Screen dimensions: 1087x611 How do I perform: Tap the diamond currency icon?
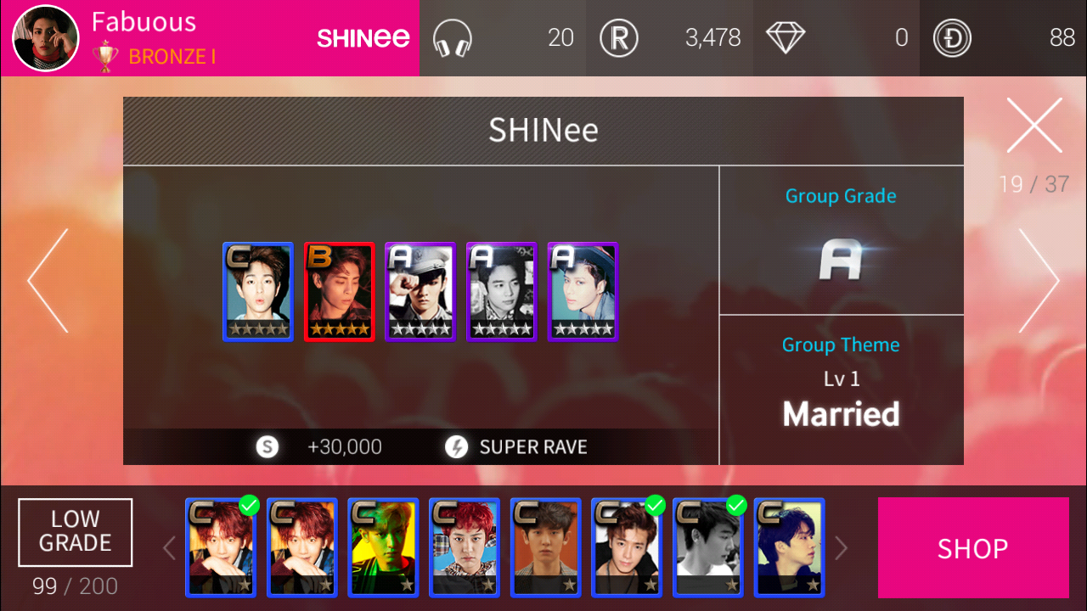(785, 38)
